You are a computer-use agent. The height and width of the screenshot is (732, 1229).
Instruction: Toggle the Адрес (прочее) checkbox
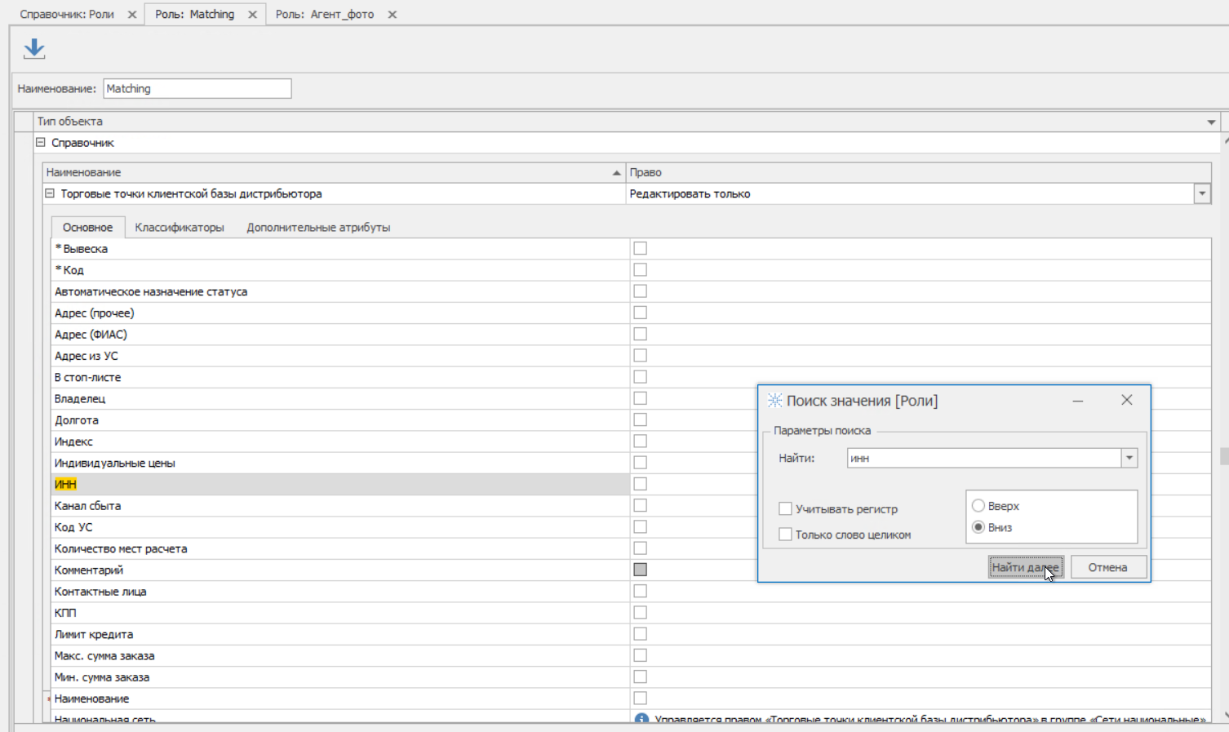(641, 313)
